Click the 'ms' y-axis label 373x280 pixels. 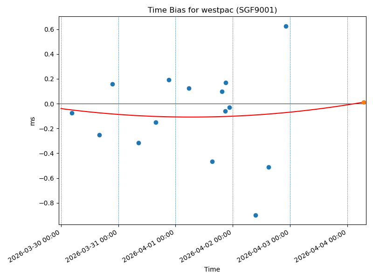[32, 121]
